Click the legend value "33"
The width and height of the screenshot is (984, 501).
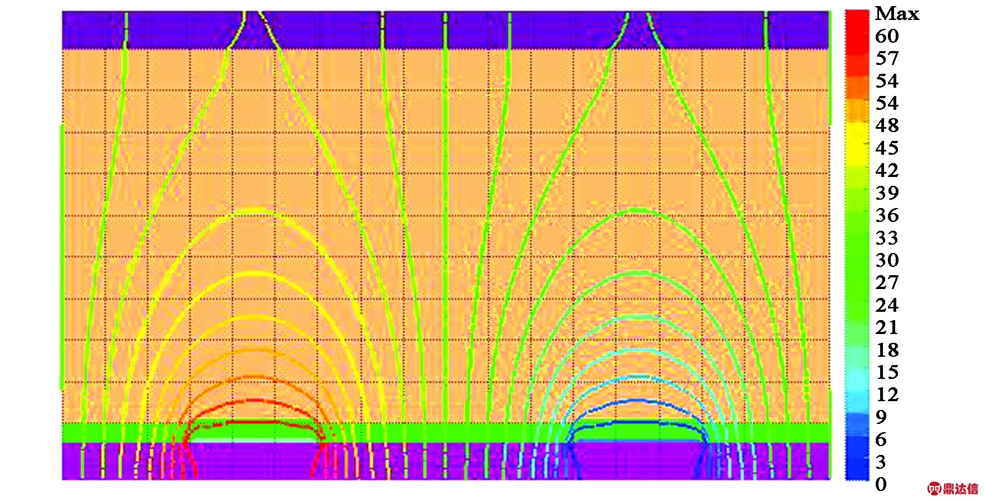coord(887,238)
